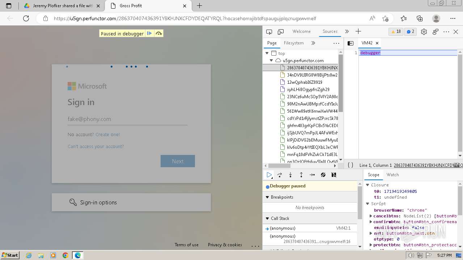This screenshot has height=260, width=463.
Task: Collapse the Call Stack section
Action: 268,218
